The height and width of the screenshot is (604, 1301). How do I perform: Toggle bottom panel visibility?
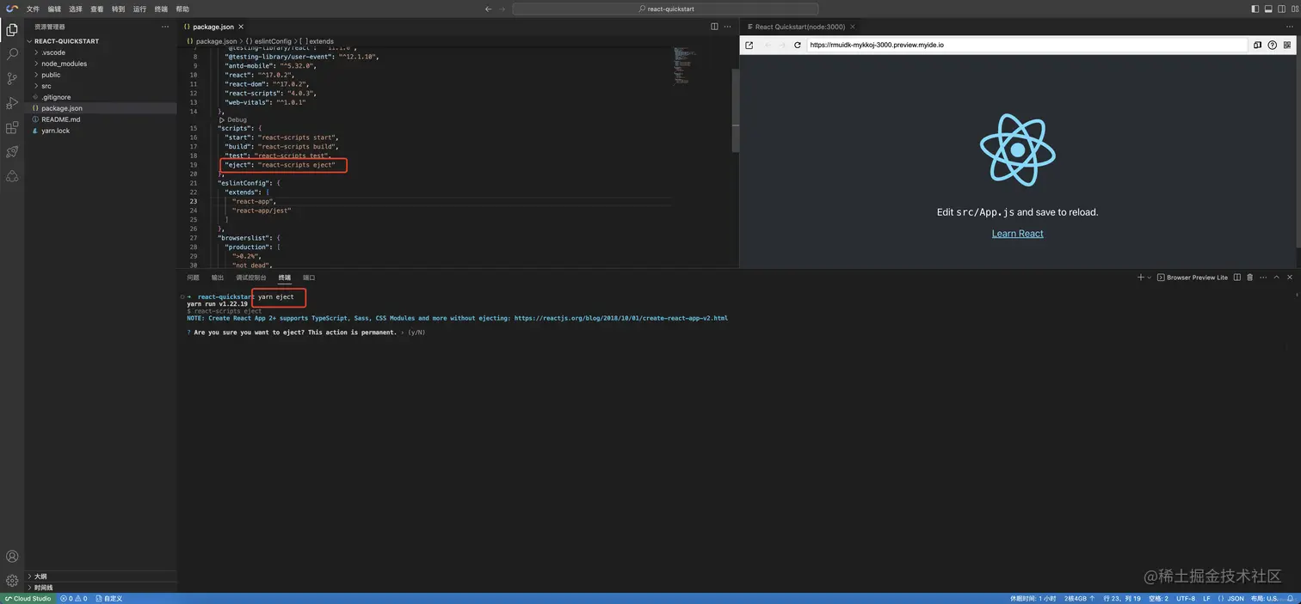point(1267,9)
